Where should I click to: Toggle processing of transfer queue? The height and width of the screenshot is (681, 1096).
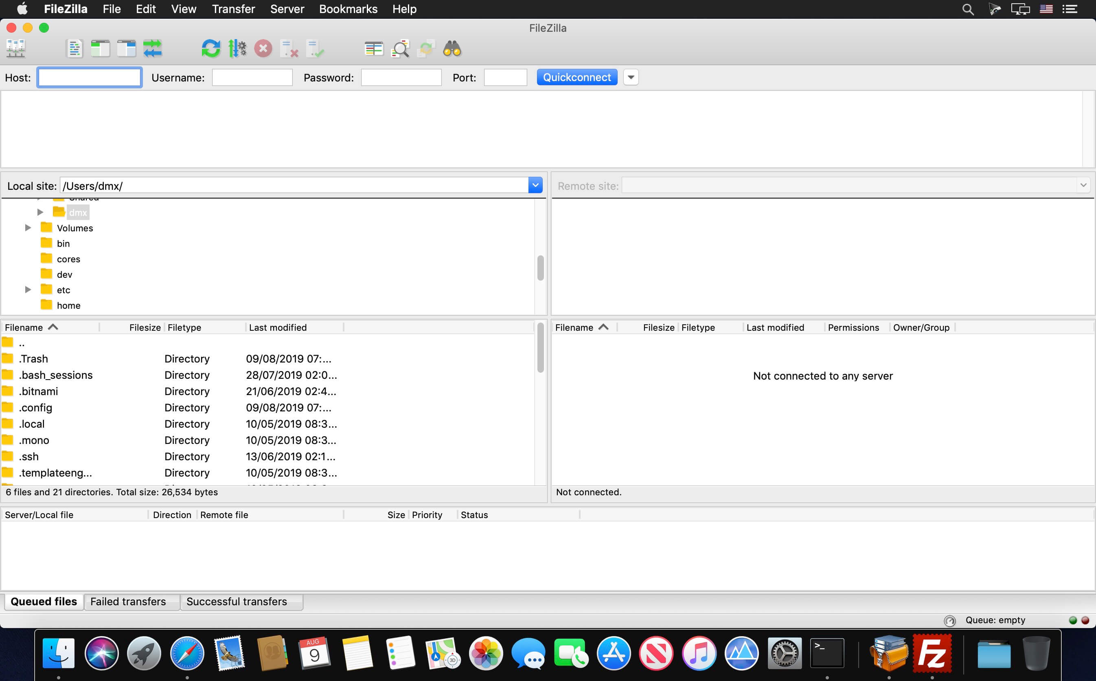coord(237,48)
